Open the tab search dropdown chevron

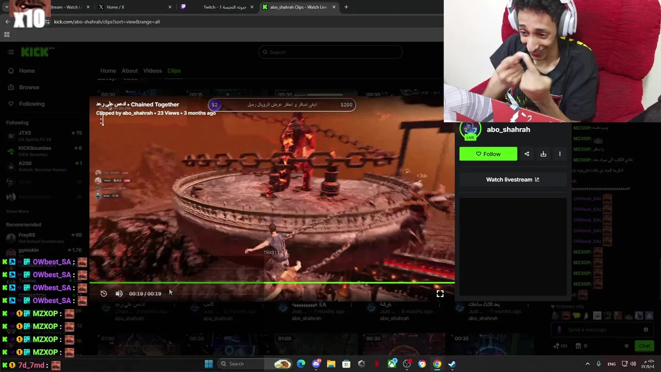6,7
